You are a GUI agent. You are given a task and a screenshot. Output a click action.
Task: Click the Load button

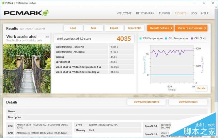click(73, 28)
